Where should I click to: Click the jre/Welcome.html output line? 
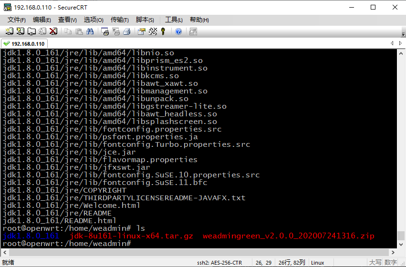[71, 205]
